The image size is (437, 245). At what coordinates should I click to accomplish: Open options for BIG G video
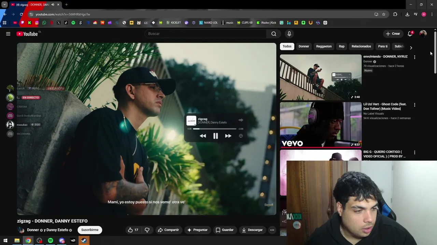tap(414, 152)
